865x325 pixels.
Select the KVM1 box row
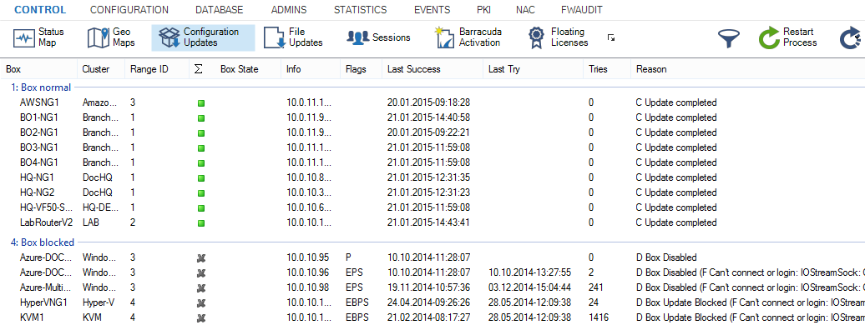pyautogui.click(x=432, y=317)
